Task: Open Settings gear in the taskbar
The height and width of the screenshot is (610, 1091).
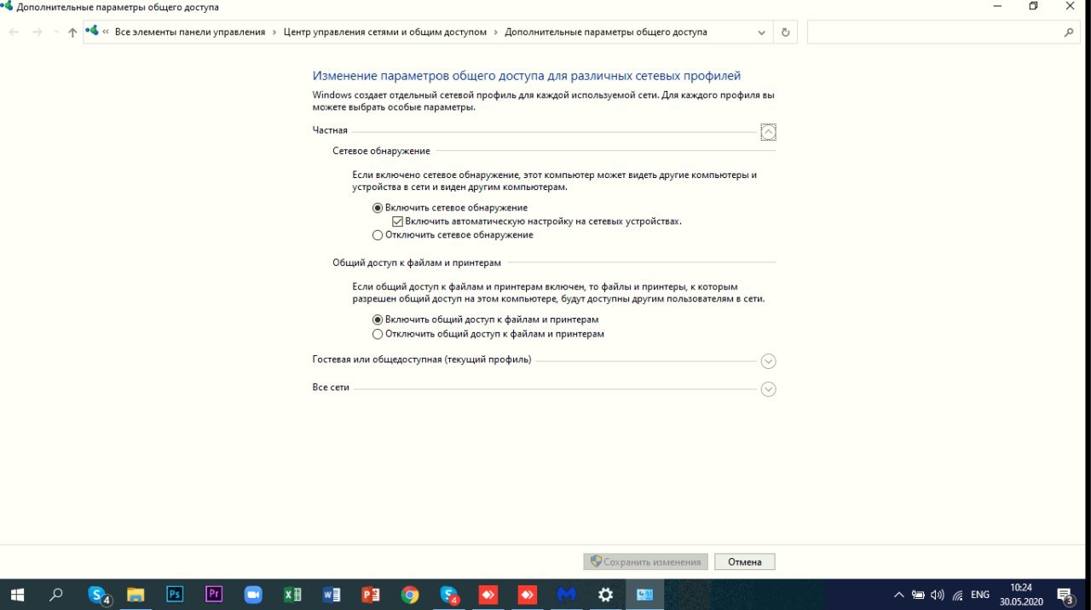Action: click(606, 595)
